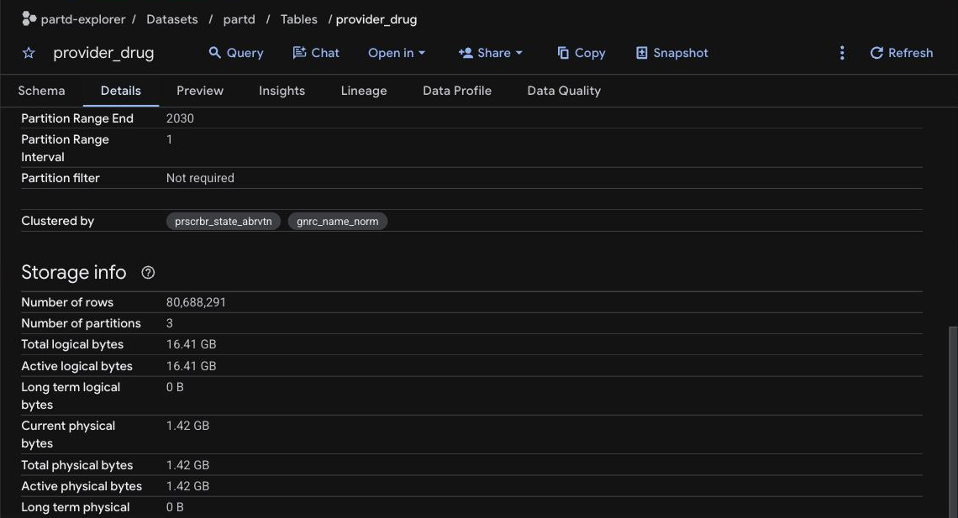Image resolution: width=958 pixels, height=518 pixels.
Task: Open the Storage info help icon
Action: (148, 273)
